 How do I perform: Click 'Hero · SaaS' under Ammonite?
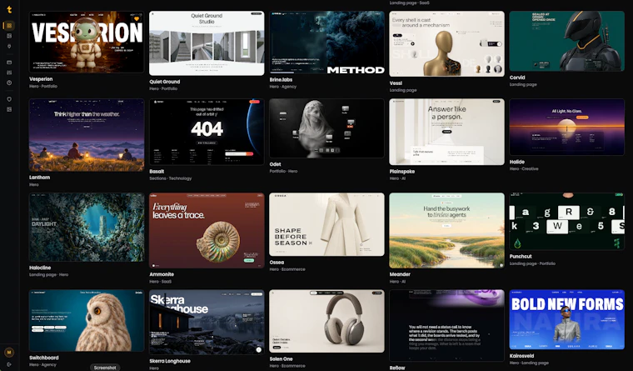(x=160, y=281)
